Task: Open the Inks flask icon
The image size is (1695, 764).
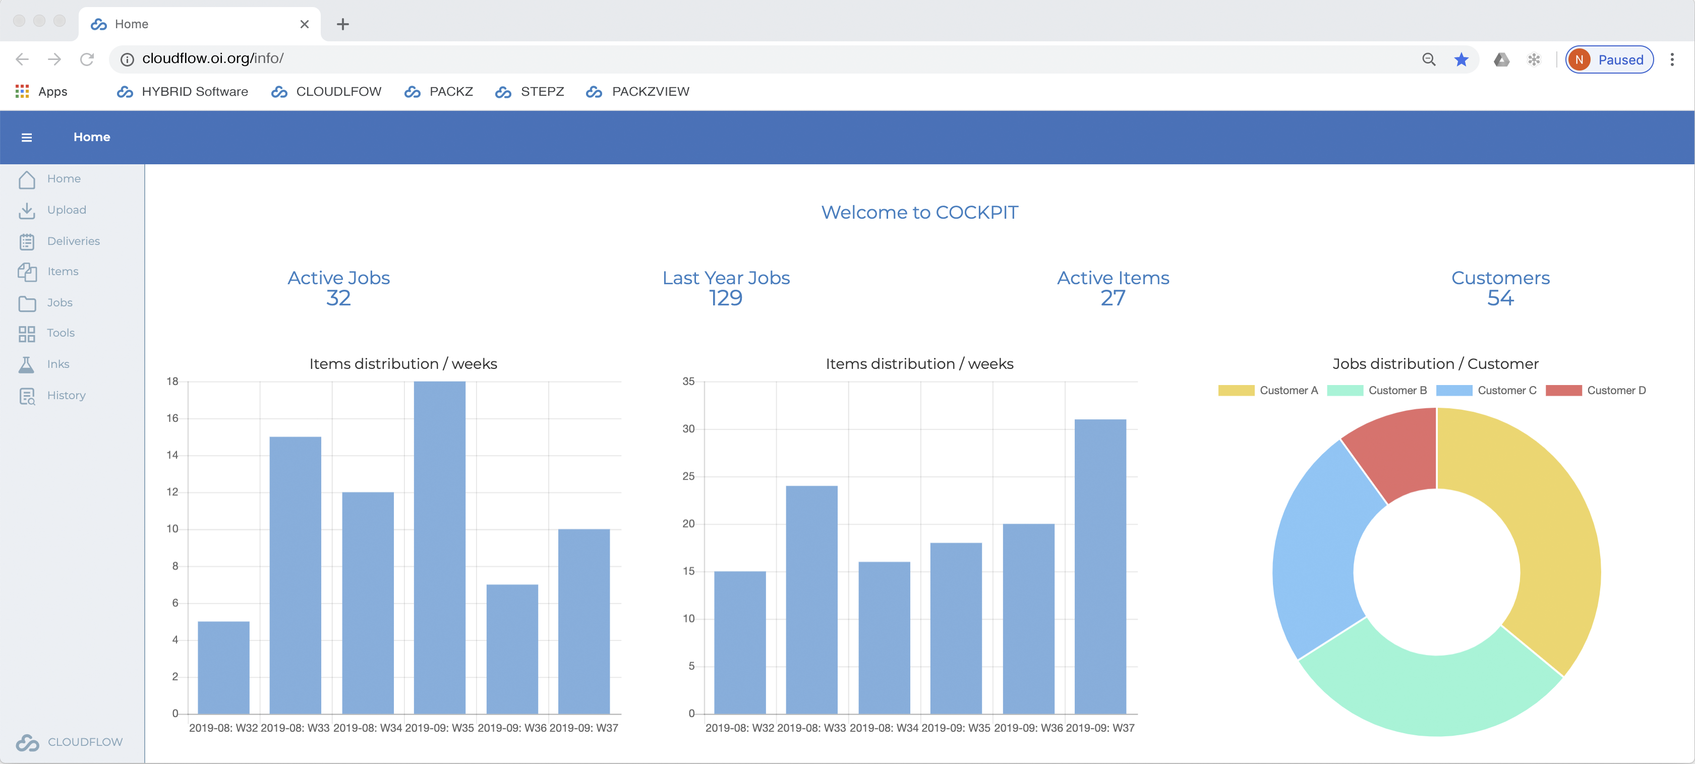Action: pos(26,364)
